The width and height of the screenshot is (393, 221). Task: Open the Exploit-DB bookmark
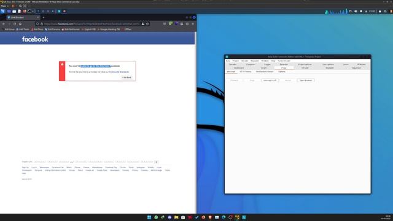88,29
